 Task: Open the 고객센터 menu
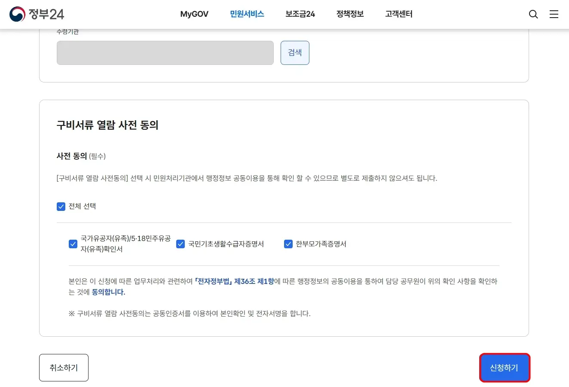[399, 14]
